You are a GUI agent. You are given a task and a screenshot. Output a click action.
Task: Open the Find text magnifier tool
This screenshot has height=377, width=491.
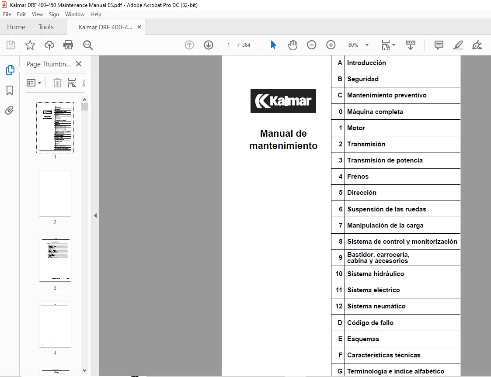tap(88, 45)
